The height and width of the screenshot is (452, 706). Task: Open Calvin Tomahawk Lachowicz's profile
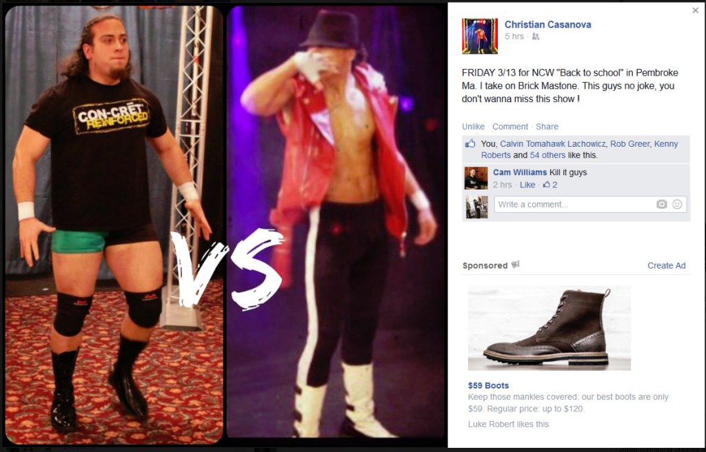click(x=553, y=143)
